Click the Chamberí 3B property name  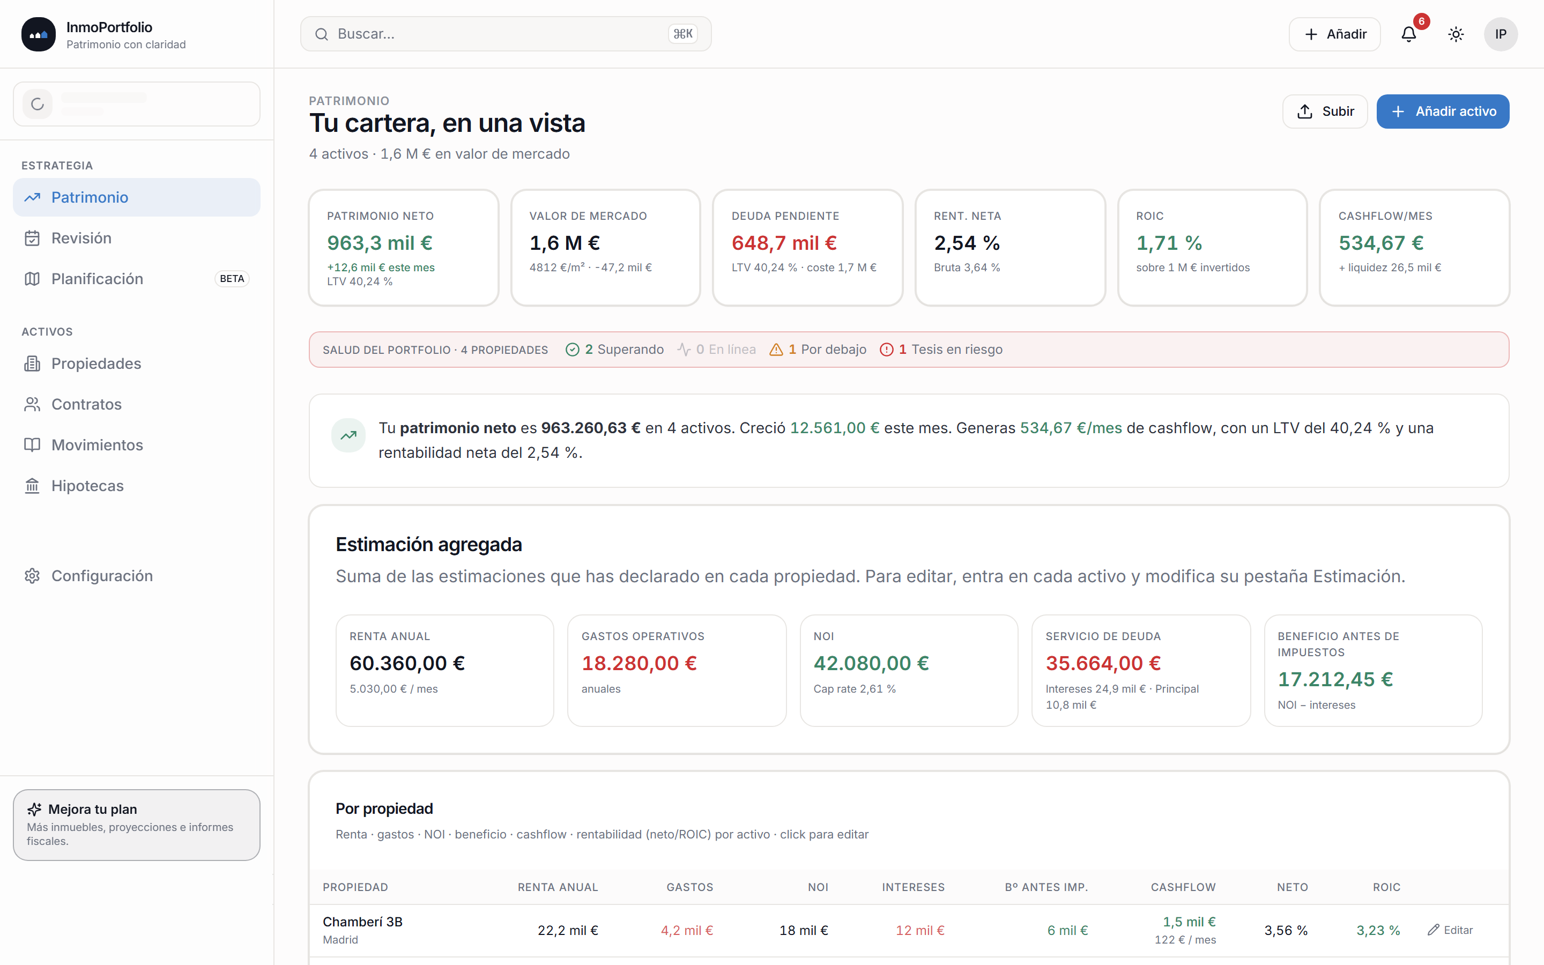click(x=362, y=922)
